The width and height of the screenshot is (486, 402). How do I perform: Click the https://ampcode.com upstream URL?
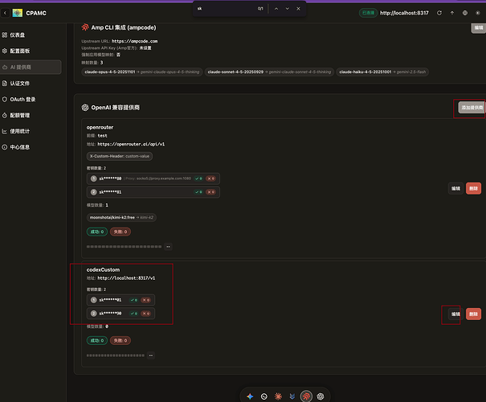(134, 41)
